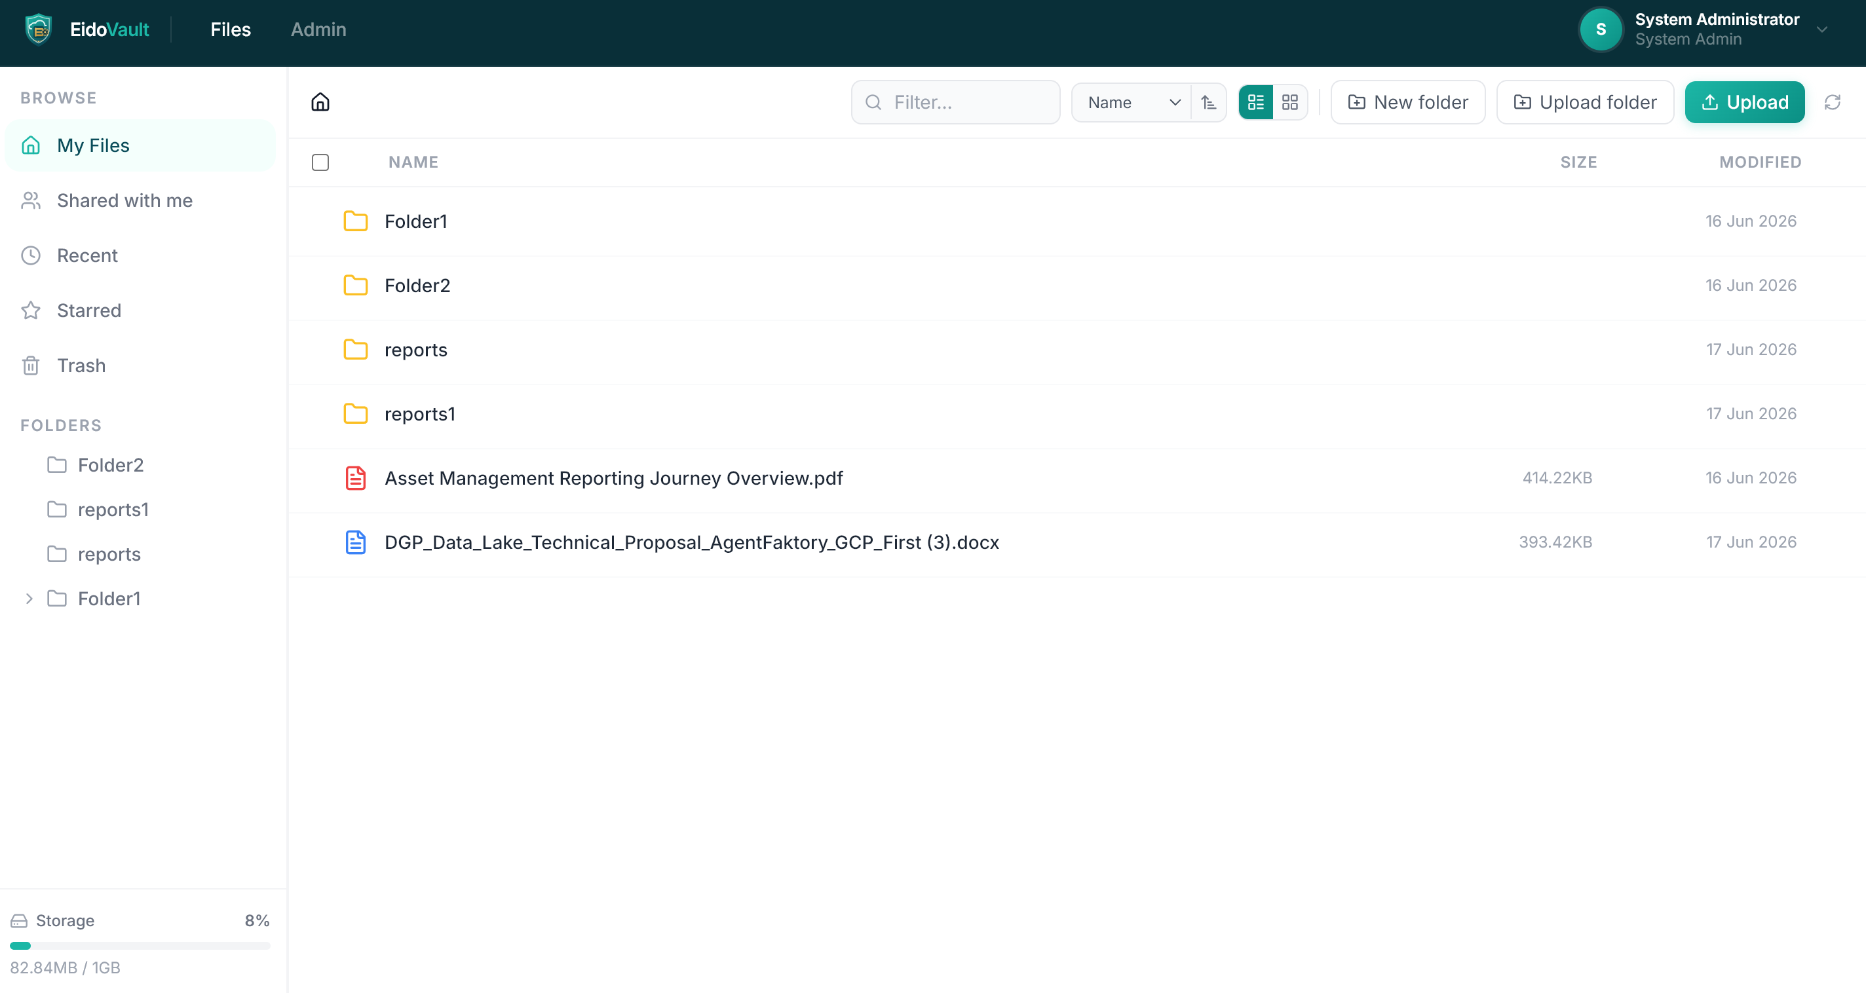Viewport: 1866px width, 993px height.
Task: Expand the Folder1 tree node chevron
Action: click(x=29, y=598)
